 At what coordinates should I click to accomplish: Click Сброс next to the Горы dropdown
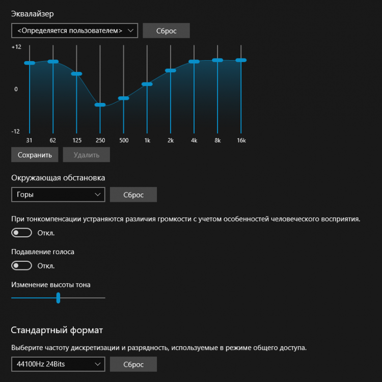133,195
